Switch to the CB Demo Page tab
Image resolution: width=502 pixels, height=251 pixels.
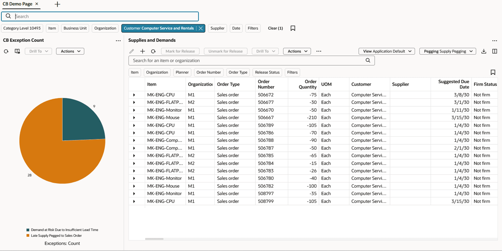click(17, 4)
